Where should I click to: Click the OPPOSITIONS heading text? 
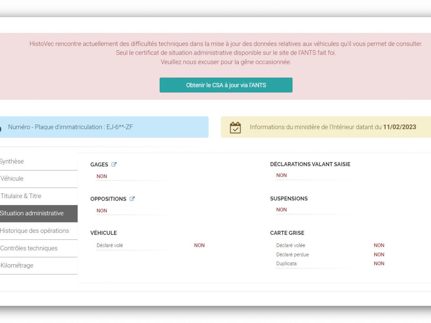[x=108, y=199]
